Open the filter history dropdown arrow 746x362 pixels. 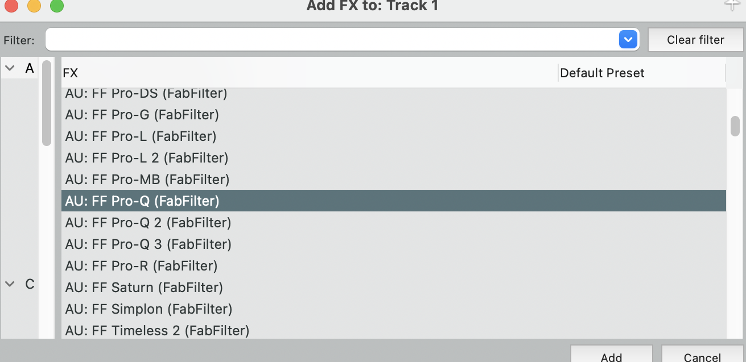click(x=628, y=40)
